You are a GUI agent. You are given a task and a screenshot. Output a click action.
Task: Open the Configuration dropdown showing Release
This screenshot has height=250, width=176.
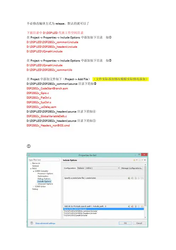98,168
